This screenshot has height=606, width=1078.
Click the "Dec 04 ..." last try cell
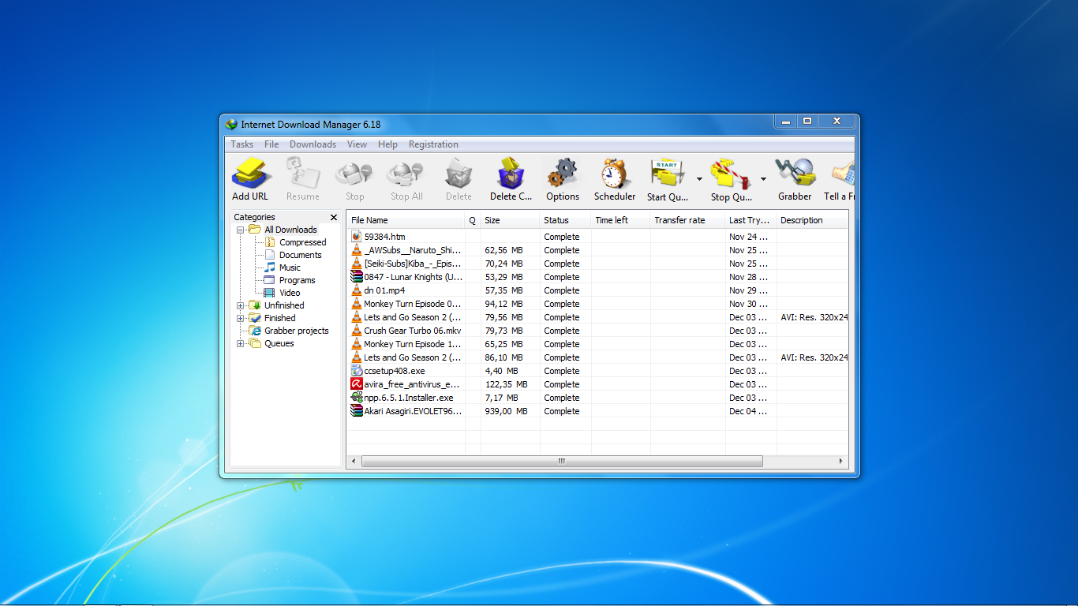coord(748,411)
